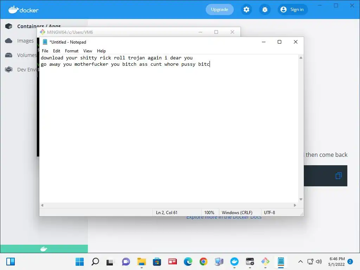Open the View menu in Notepad
The image size is (360, 270).
[88, 51]
